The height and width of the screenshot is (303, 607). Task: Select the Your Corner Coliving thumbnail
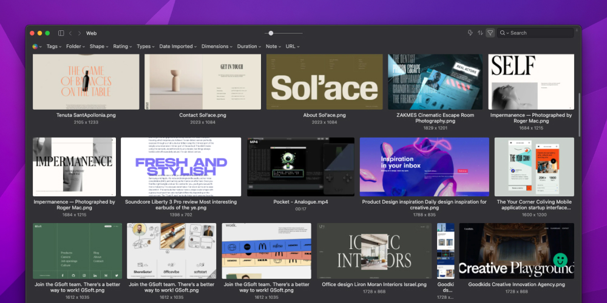(x=534, y=167)
